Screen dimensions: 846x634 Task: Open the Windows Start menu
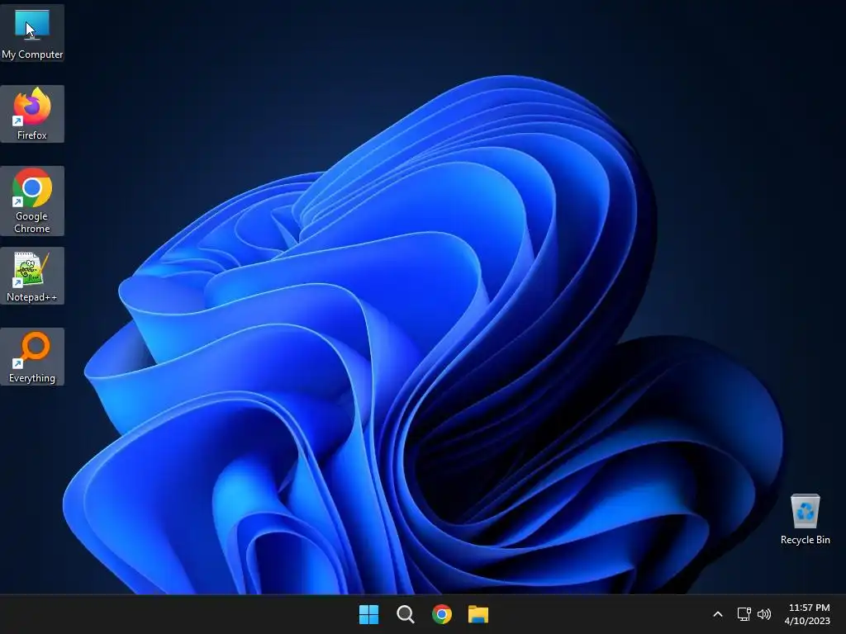pyautogui.click(x=369, y=614)
